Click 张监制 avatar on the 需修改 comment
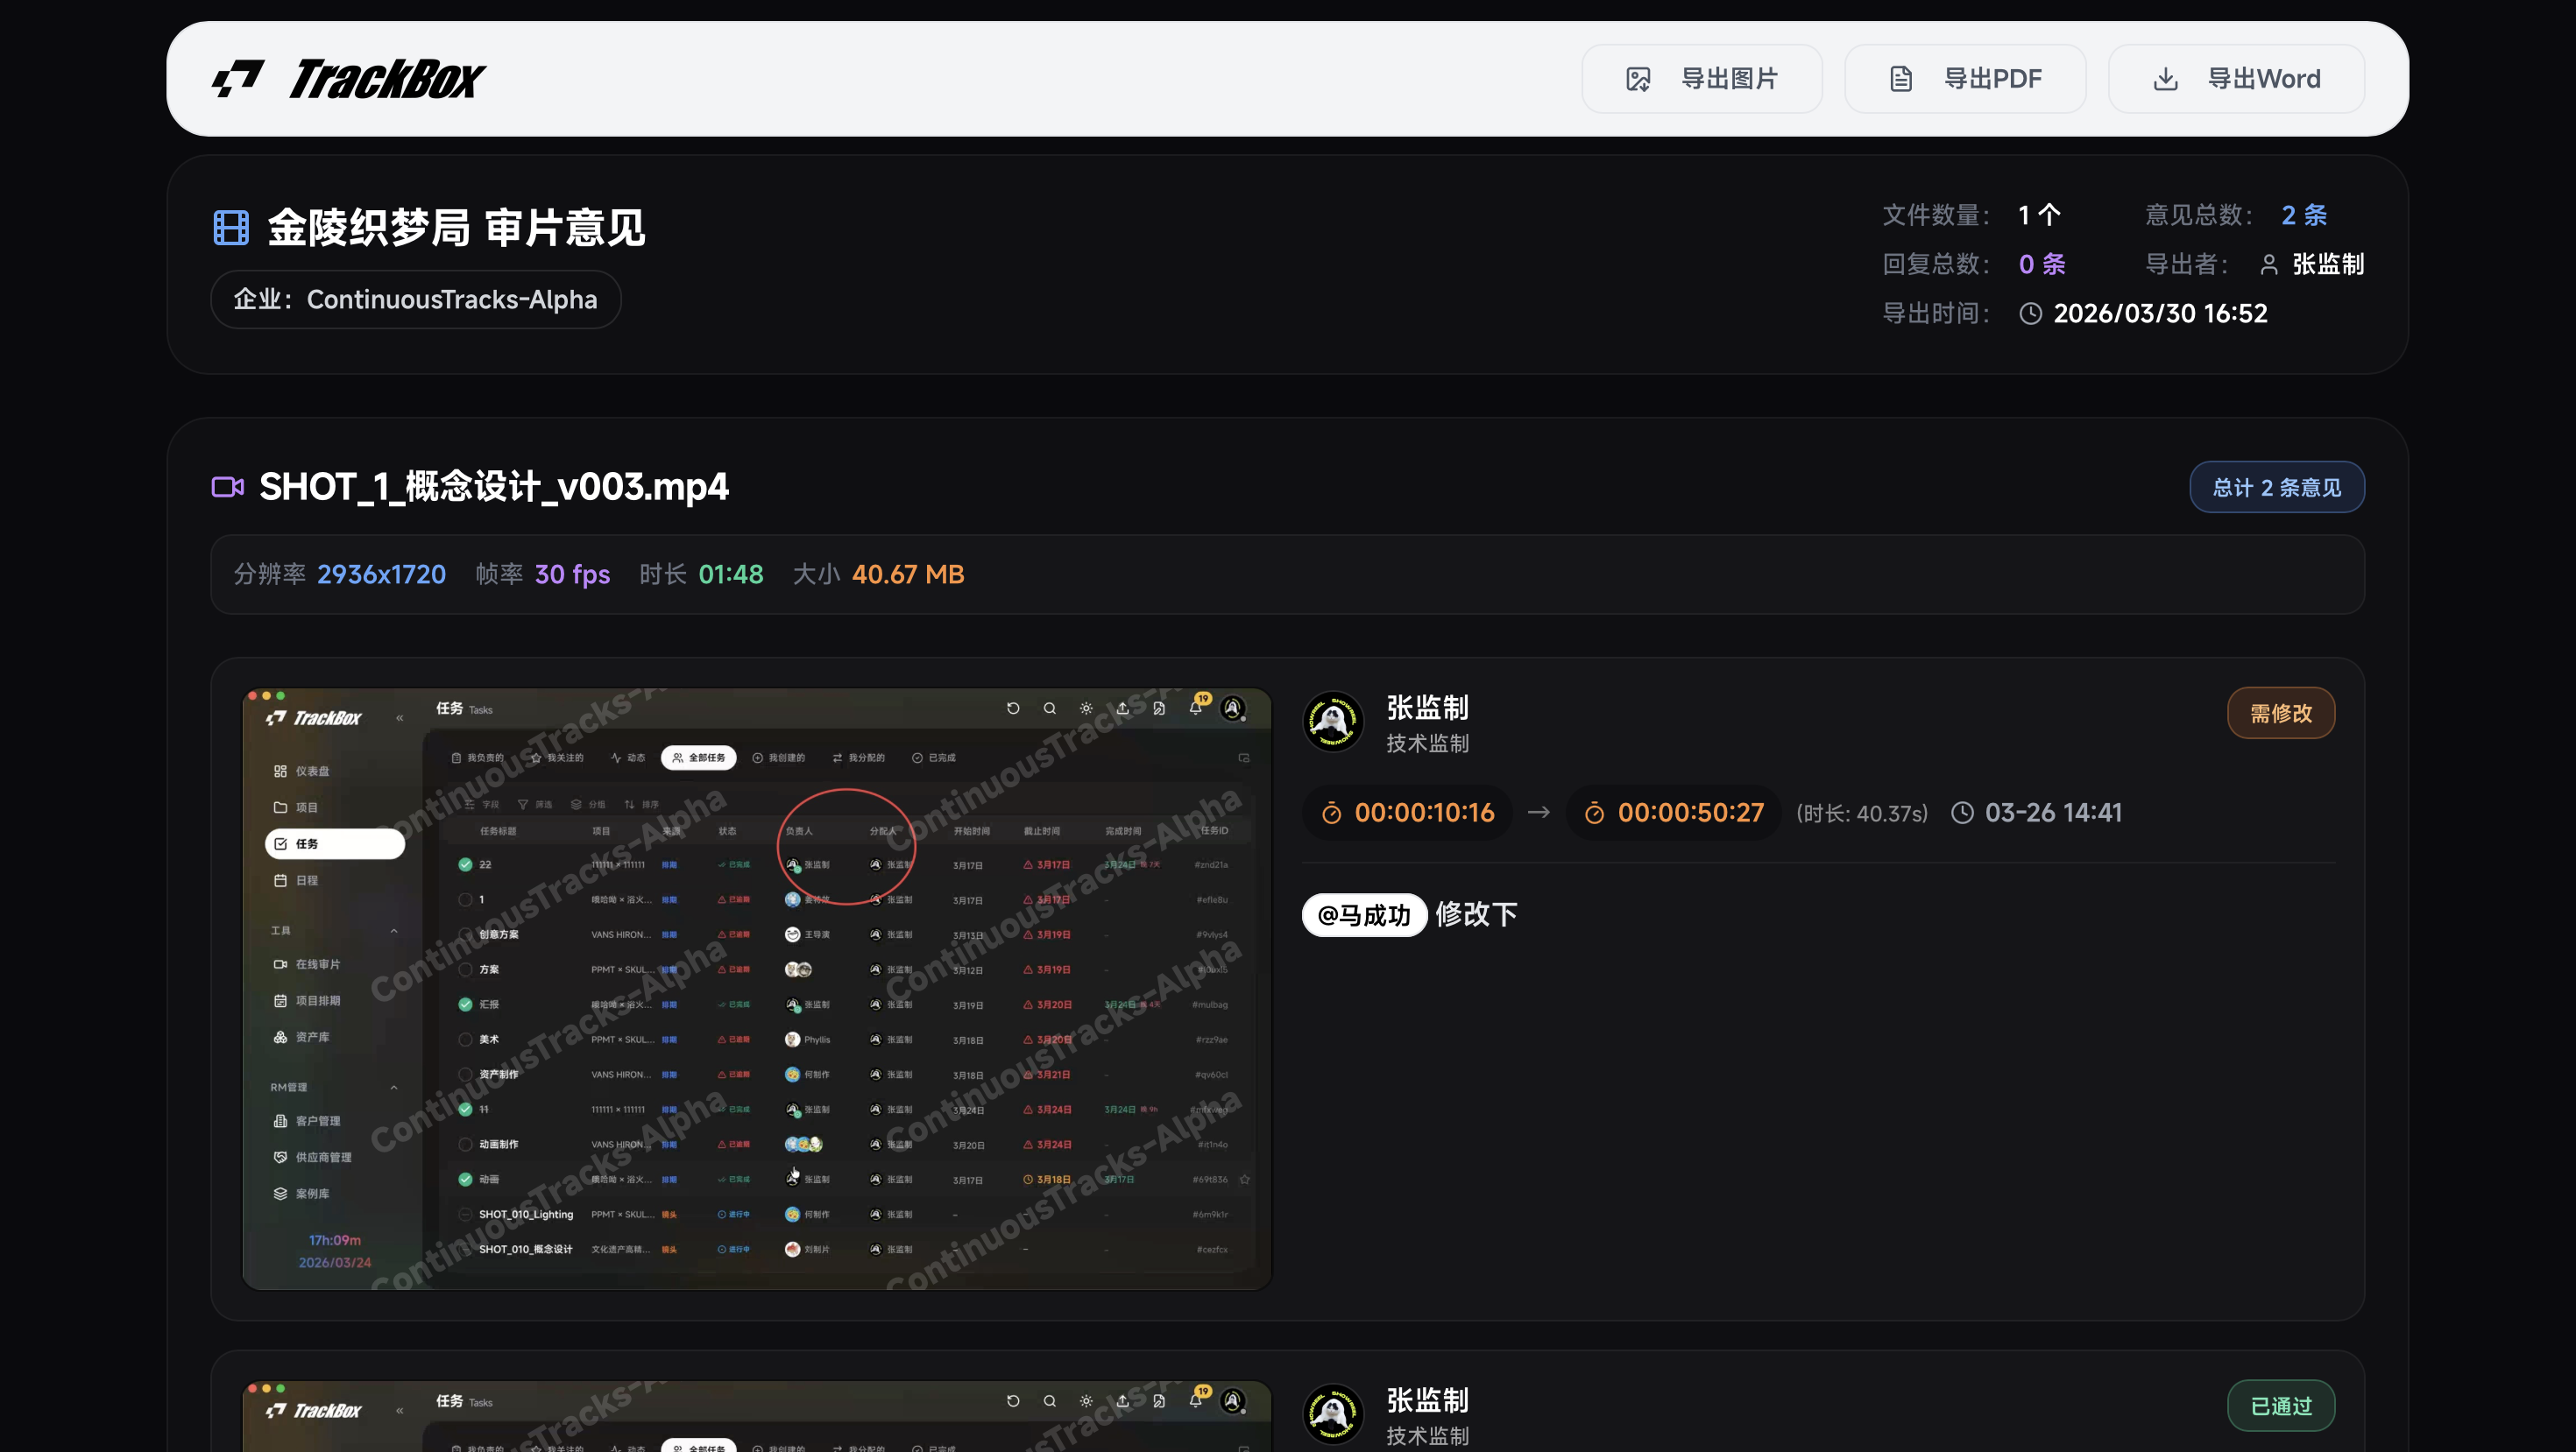Viewport: 2576px width, 1452px height. 1333,721
